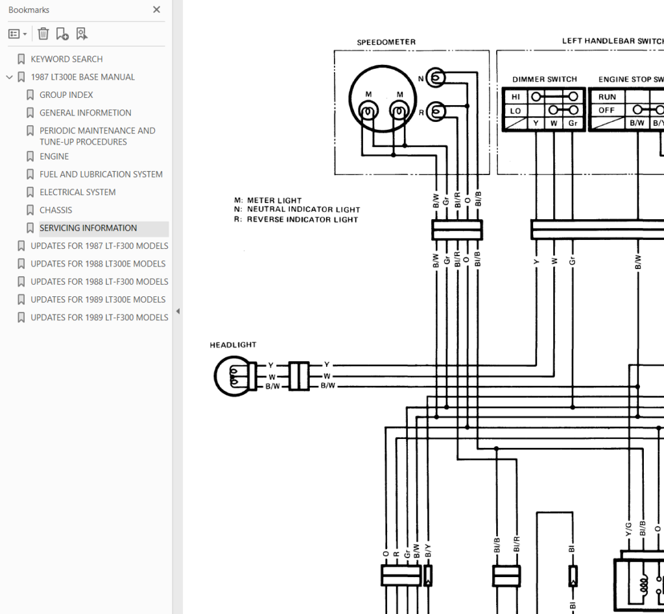Click bookmark icon beside GENERAL INFORMETION
This screenshot has height=614, width=664.
click(x=30, y=113)
